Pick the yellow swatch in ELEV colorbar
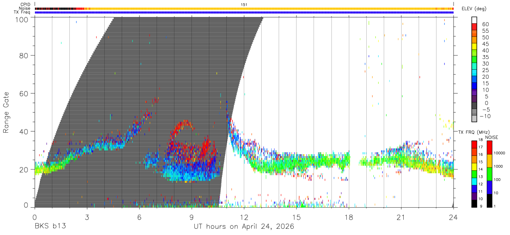The image size is (510, 235). tap(475, 46)
